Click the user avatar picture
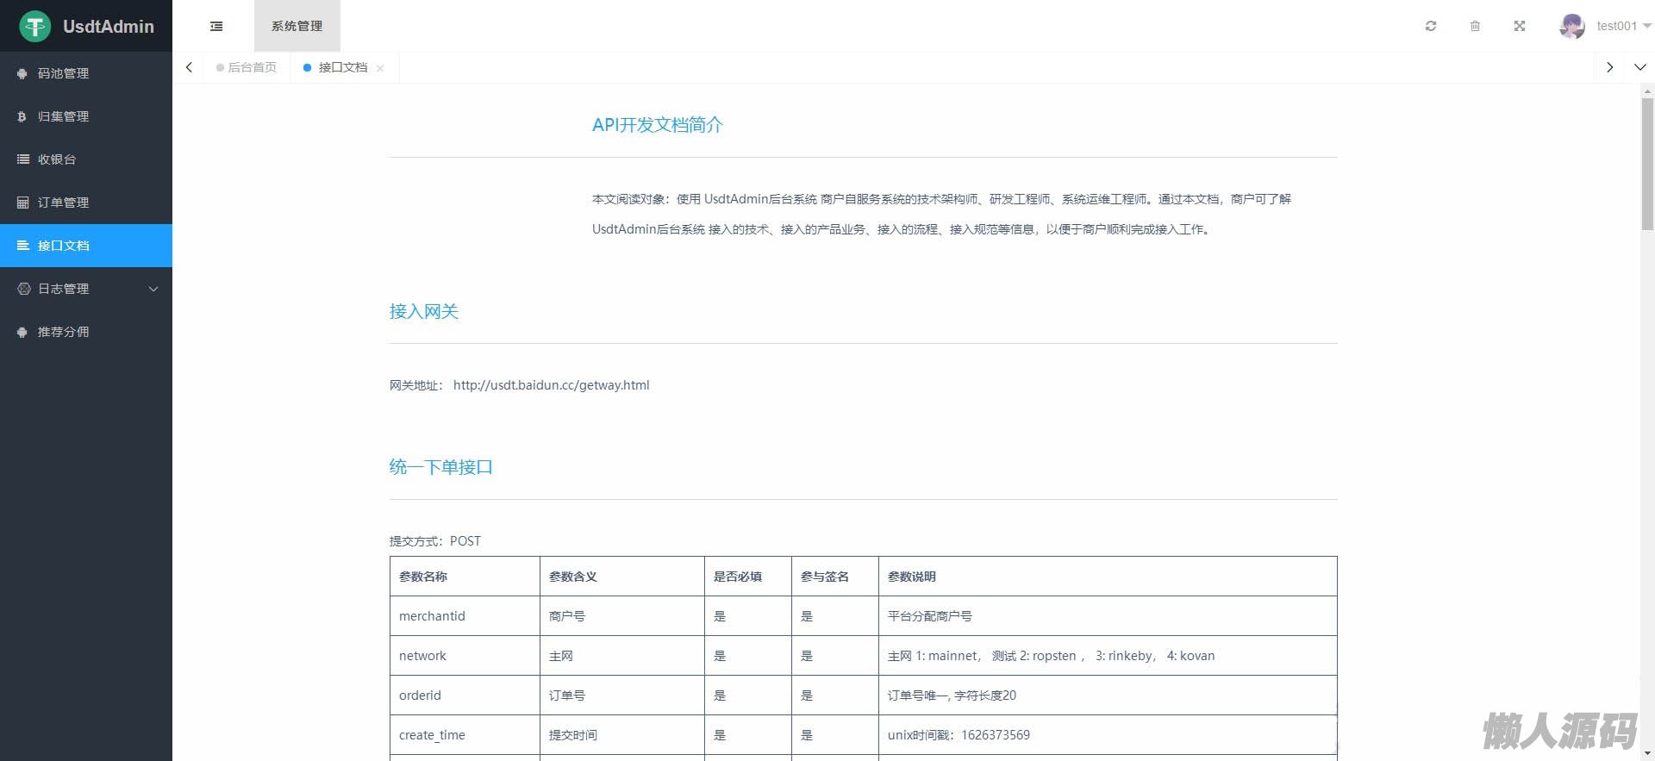 click(x=1571, y=26)
